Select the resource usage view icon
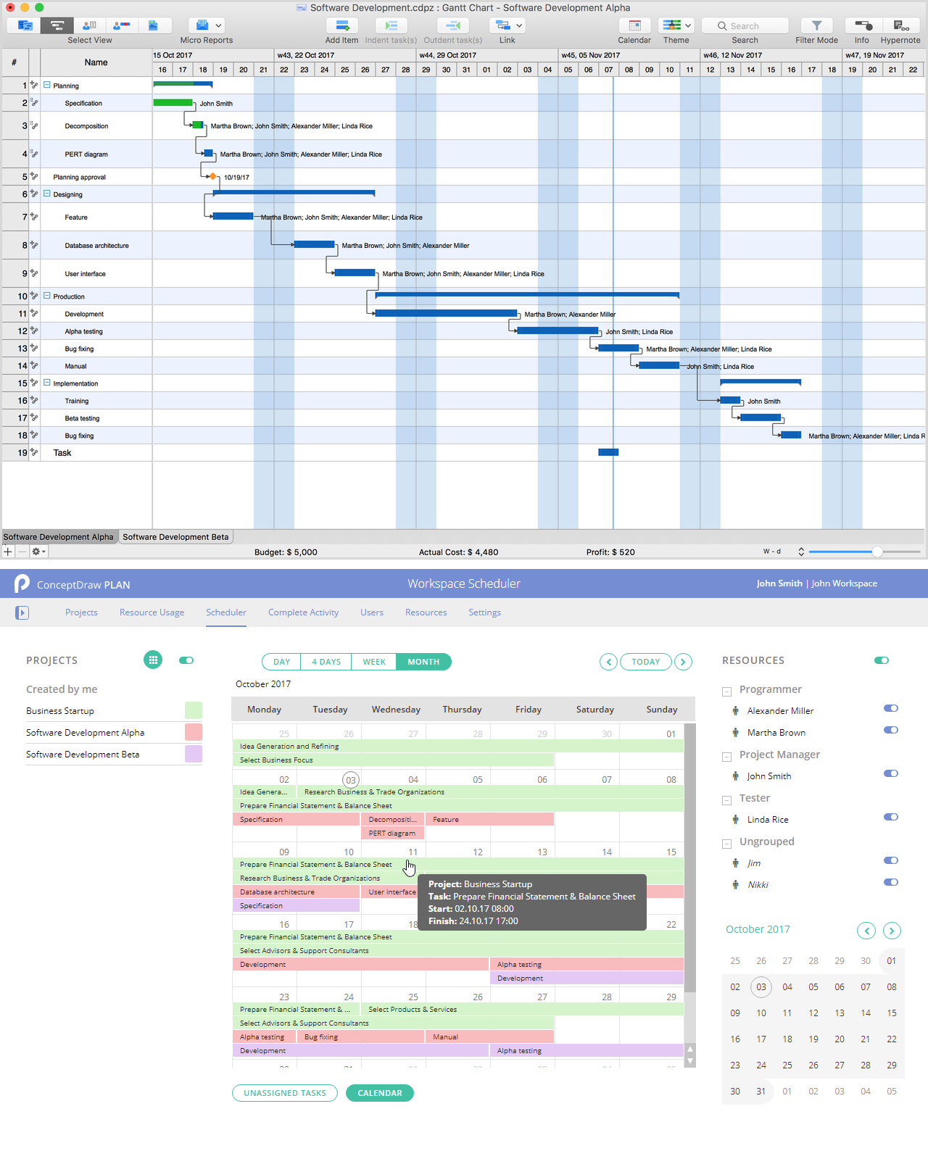Image resolution: width=928 pixels, height=1151 pixels. coord(122,25)
